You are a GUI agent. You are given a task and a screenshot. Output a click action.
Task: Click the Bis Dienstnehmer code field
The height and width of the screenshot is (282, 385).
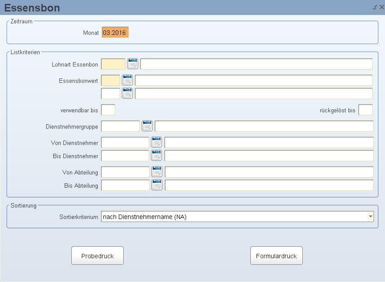(125, 156)
